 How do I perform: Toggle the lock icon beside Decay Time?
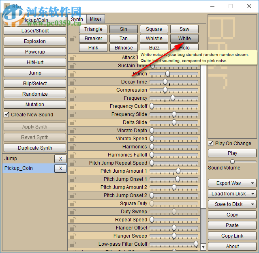click(x=73, y=82)
